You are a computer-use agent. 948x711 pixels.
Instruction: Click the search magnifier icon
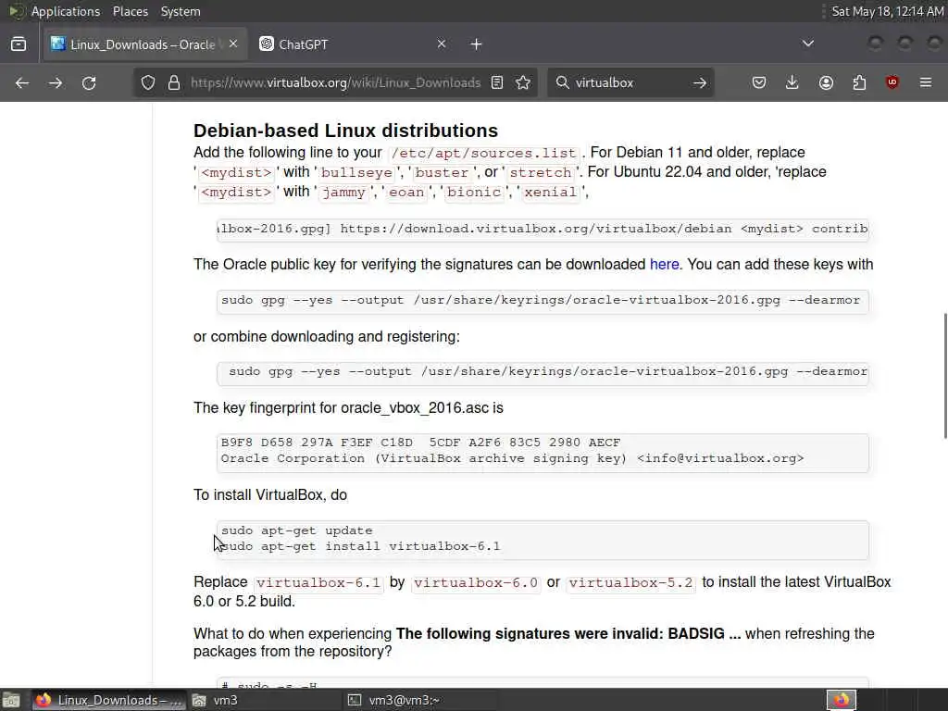562,82
